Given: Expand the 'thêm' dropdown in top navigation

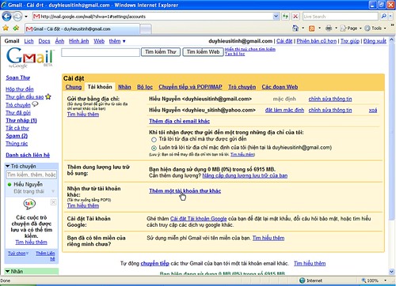Looking at the screenshot, I should tap(117, 41).
